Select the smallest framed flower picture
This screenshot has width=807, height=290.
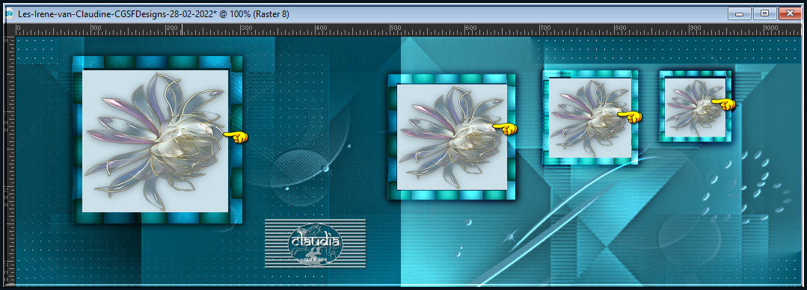point(696,106)
